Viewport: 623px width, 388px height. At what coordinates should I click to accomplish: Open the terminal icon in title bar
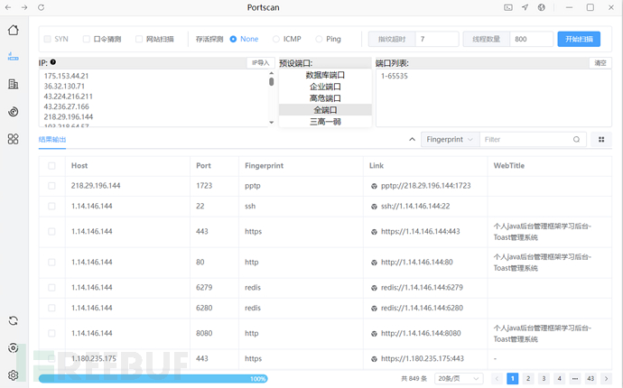coord(508,7)
